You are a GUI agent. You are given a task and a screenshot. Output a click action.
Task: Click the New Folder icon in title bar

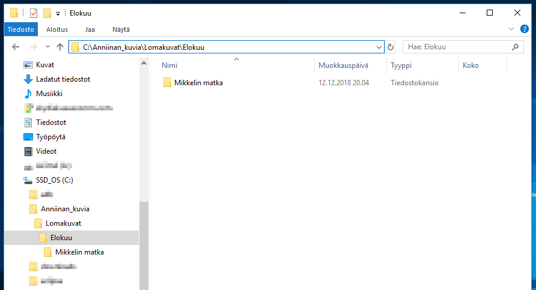tap(47, 13)
